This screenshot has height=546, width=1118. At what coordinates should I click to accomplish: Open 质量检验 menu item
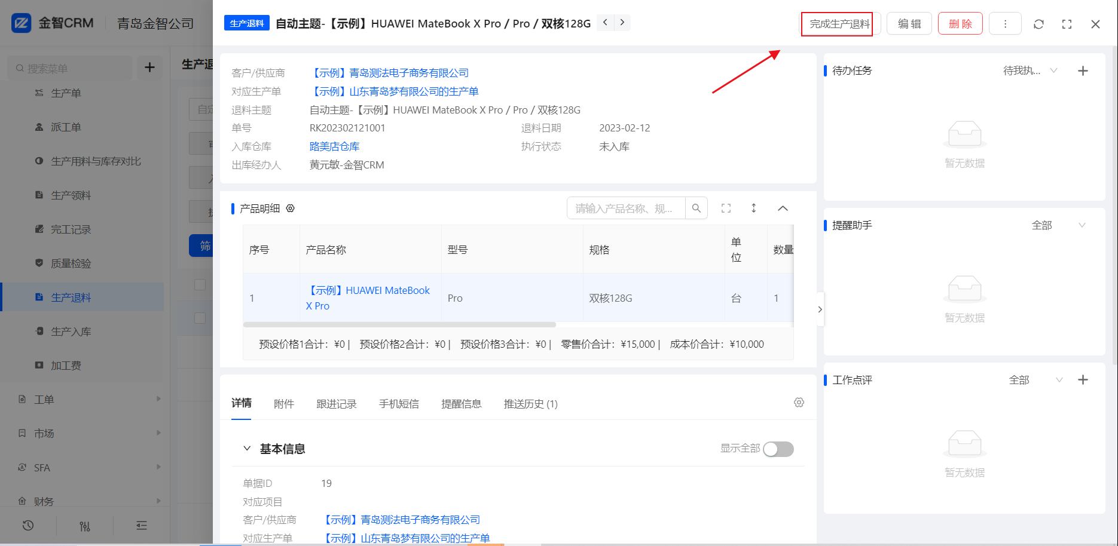(x=71, y=263)
